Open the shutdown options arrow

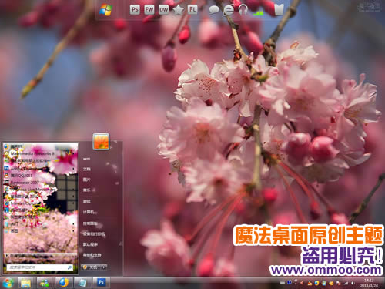[x=104, y=267]
